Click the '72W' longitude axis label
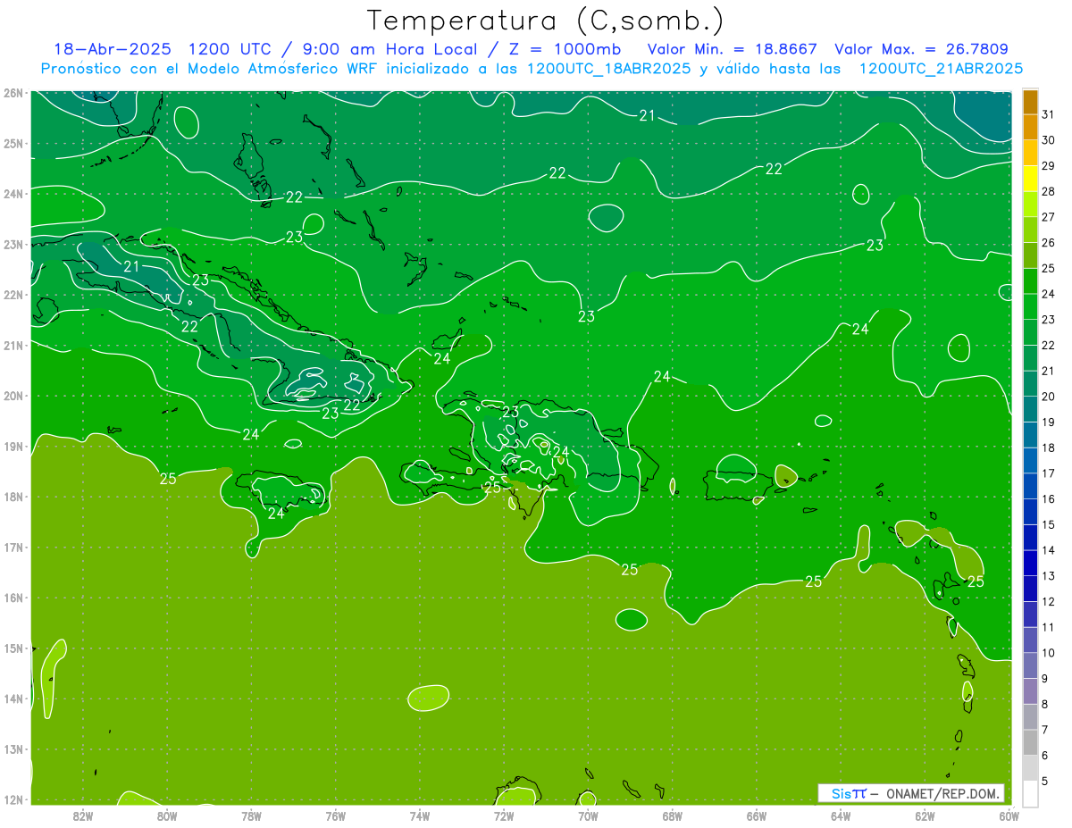The height and width of the screenshot is (828, 1072). [x=504, y=815]
